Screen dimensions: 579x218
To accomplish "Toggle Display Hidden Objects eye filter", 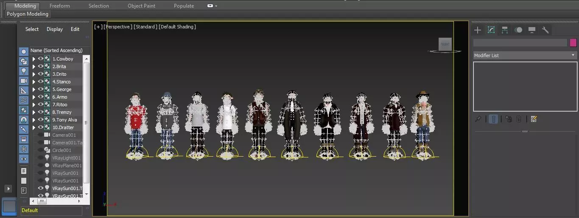I will click(x=24, y=159).
